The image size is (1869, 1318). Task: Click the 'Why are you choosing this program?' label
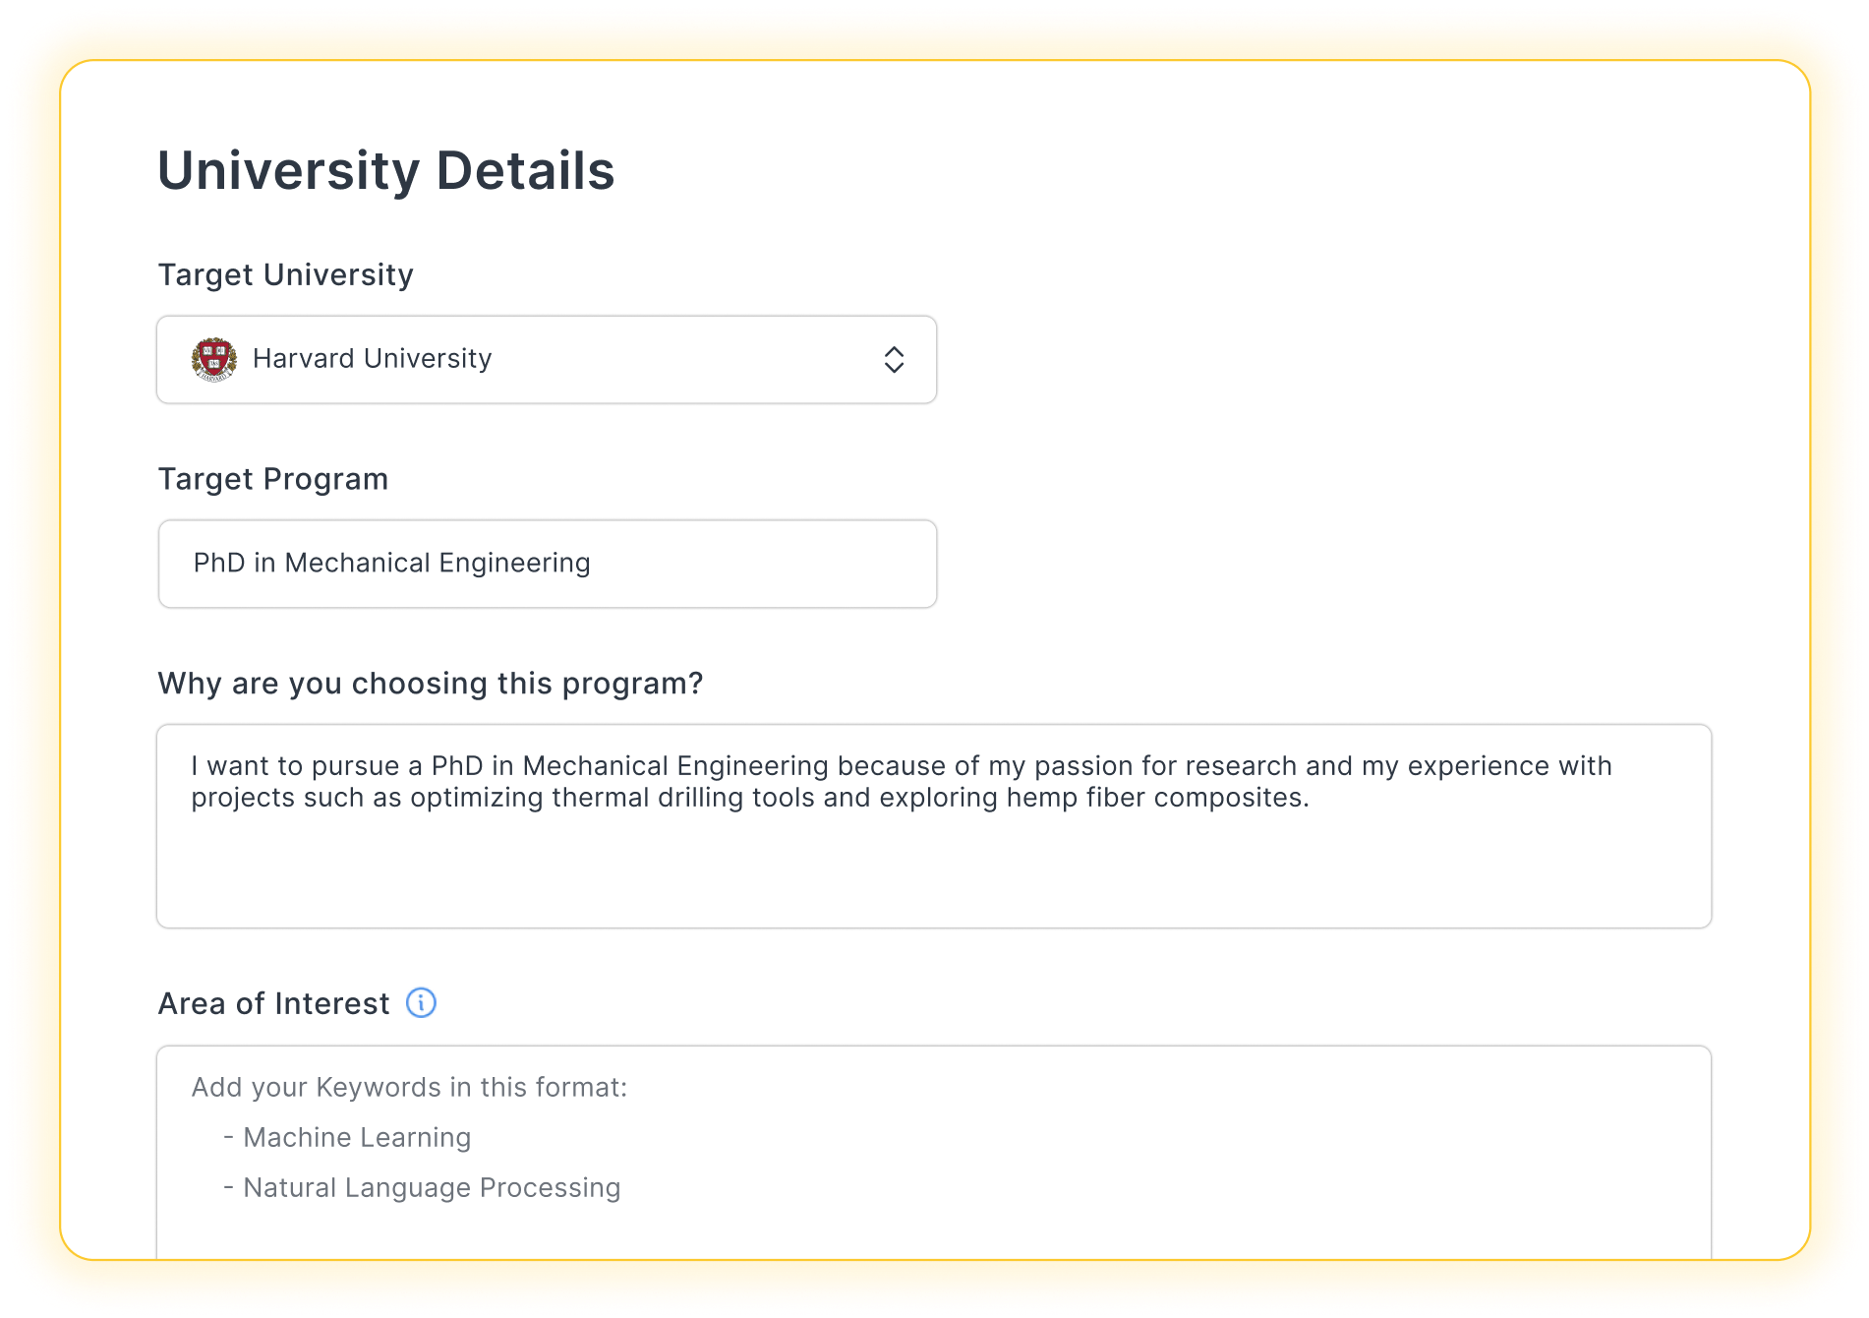430,684
